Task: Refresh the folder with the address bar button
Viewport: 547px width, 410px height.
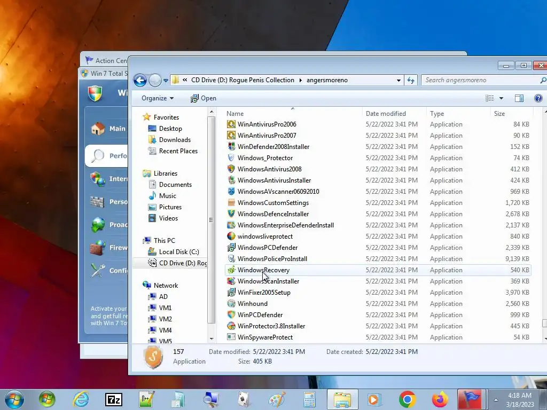Action: coord(411,80)
